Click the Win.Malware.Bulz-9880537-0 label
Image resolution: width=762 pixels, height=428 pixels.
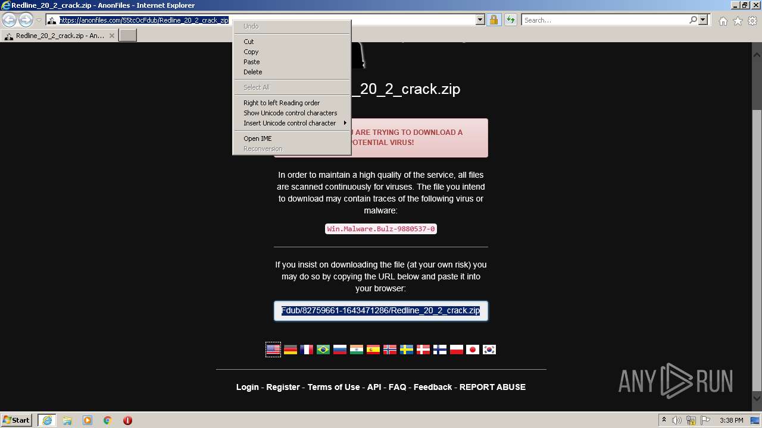point(381,229)
